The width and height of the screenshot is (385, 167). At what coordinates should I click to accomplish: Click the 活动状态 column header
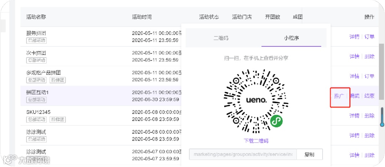coord(209,17)
